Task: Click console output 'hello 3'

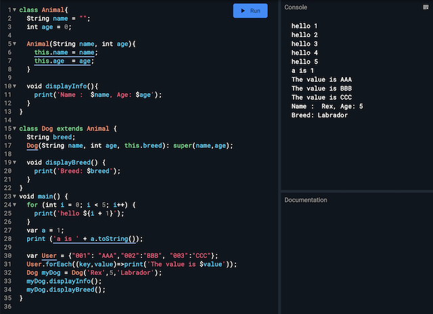Action: click(x=304, y=44)
